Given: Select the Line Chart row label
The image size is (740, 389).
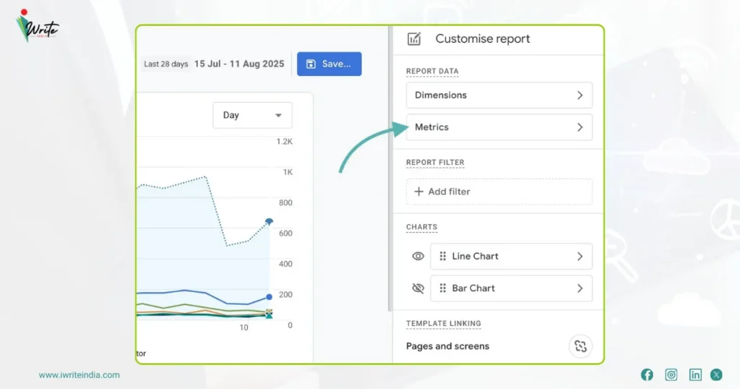Looking at the screenshot, I should tap(475, 256).
